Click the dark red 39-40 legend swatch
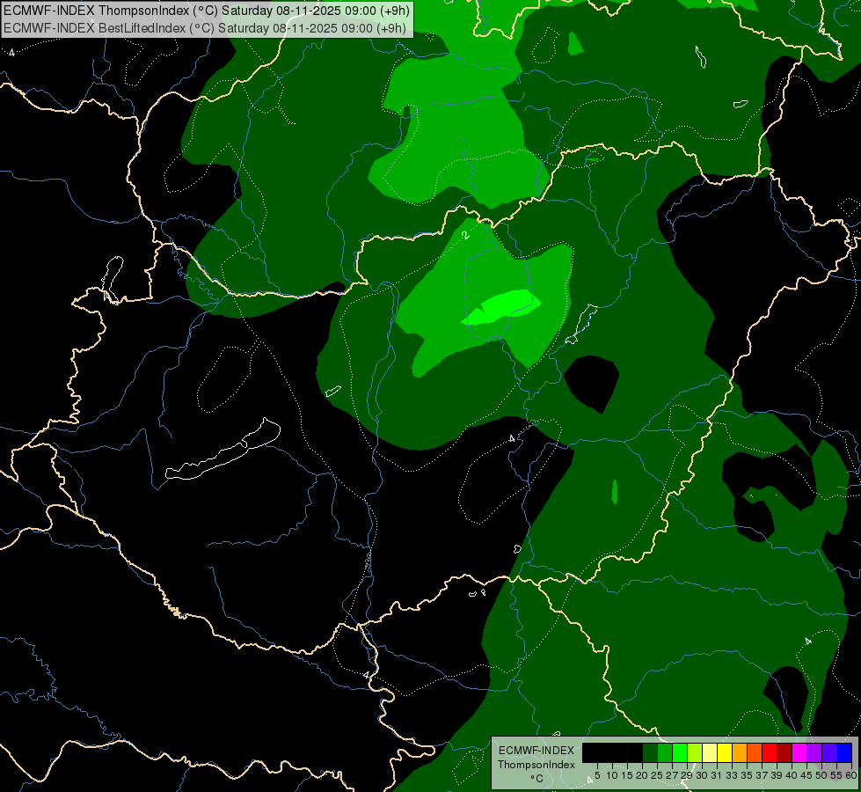Image resolution: width=861 pixels, height=792 pixels. click(x=784, y=752)
